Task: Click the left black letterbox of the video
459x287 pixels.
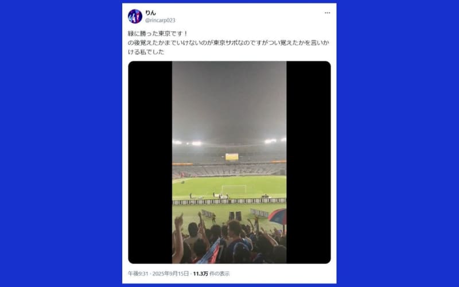Action: (x=150, y=162)
